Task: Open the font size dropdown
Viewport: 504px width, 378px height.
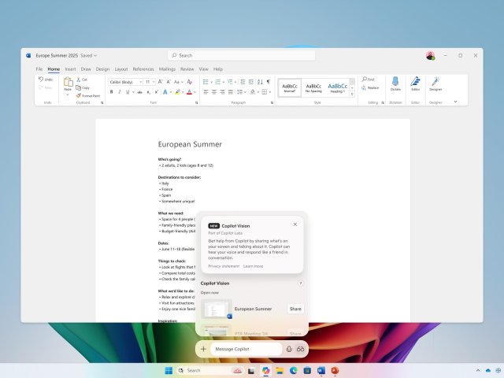Action: click(x=154, y=82)
